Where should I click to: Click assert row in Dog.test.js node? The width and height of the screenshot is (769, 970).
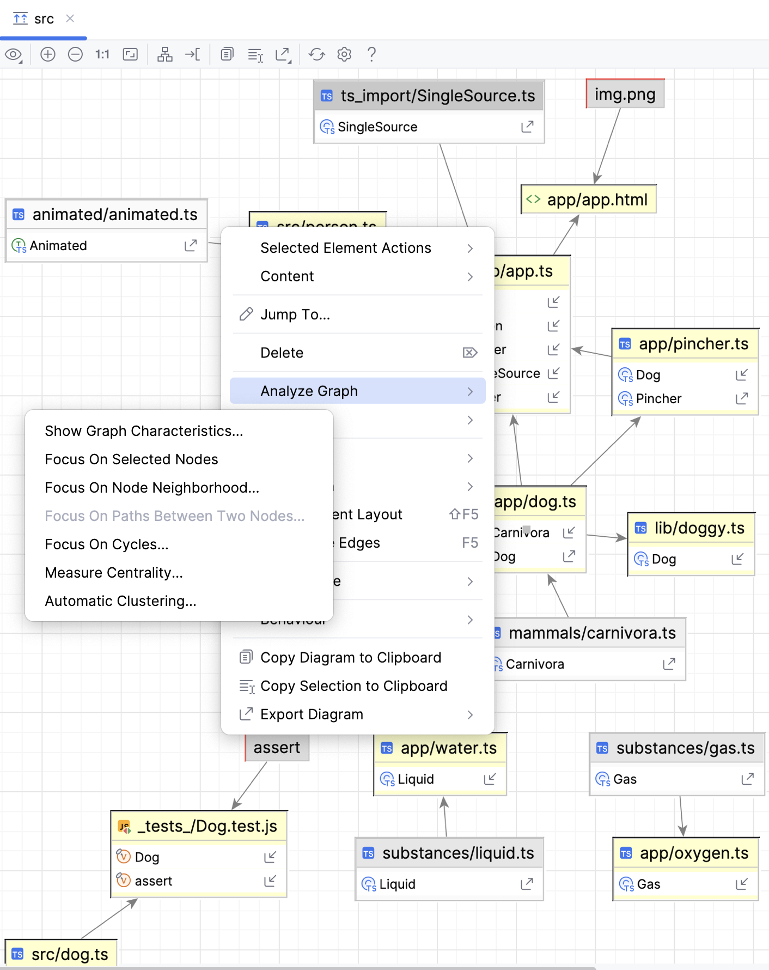199,881
